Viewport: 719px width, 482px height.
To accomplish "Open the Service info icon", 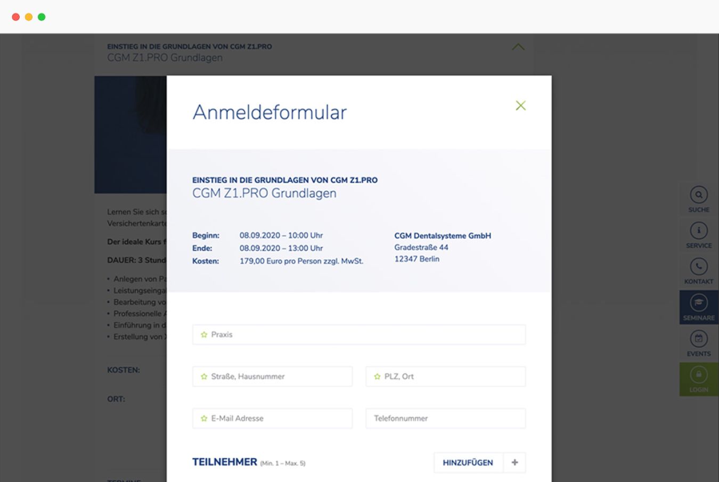I will tap(698, 231).
